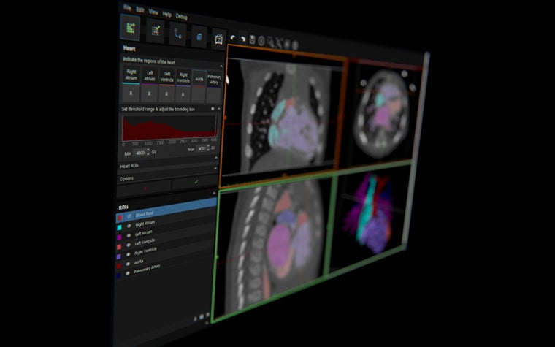Click the Redo arrow icon
The width and height of the screenshot is (555, 347).
tap(242, 39)
